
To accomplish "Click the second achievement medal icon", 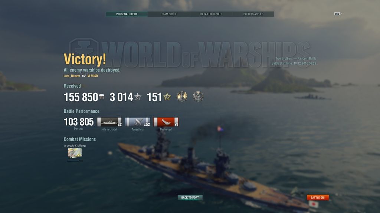I will pos(198,97).
